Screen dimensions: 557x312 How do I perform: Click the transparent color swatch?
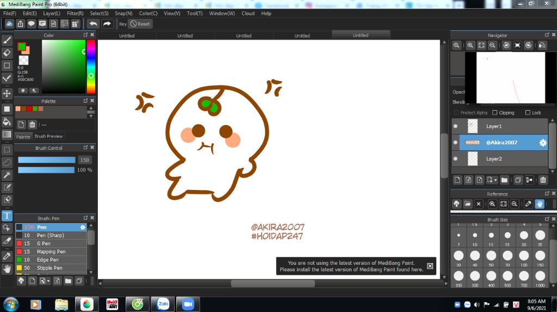[23, 60]
